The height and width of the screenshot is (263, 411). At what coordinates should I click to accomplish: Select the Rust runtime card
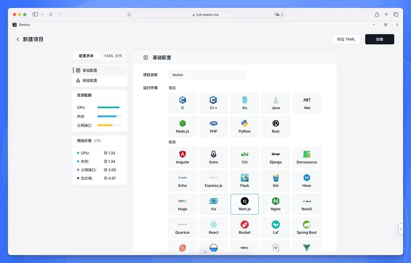pos(276,127)
